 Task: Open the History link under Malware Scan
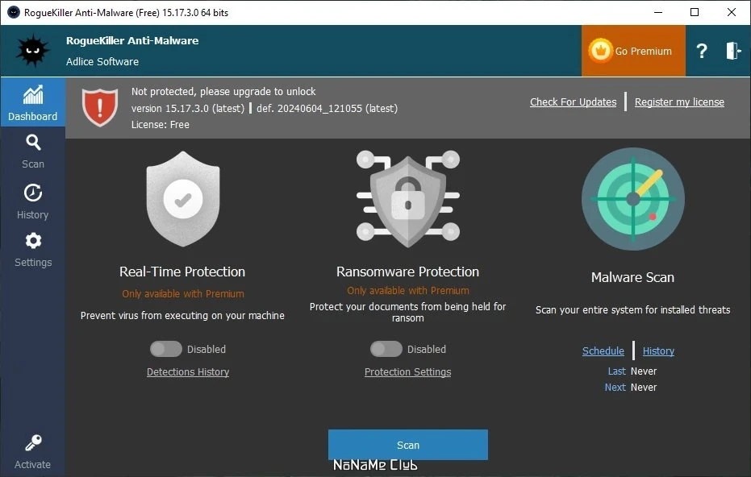point(658,350)
